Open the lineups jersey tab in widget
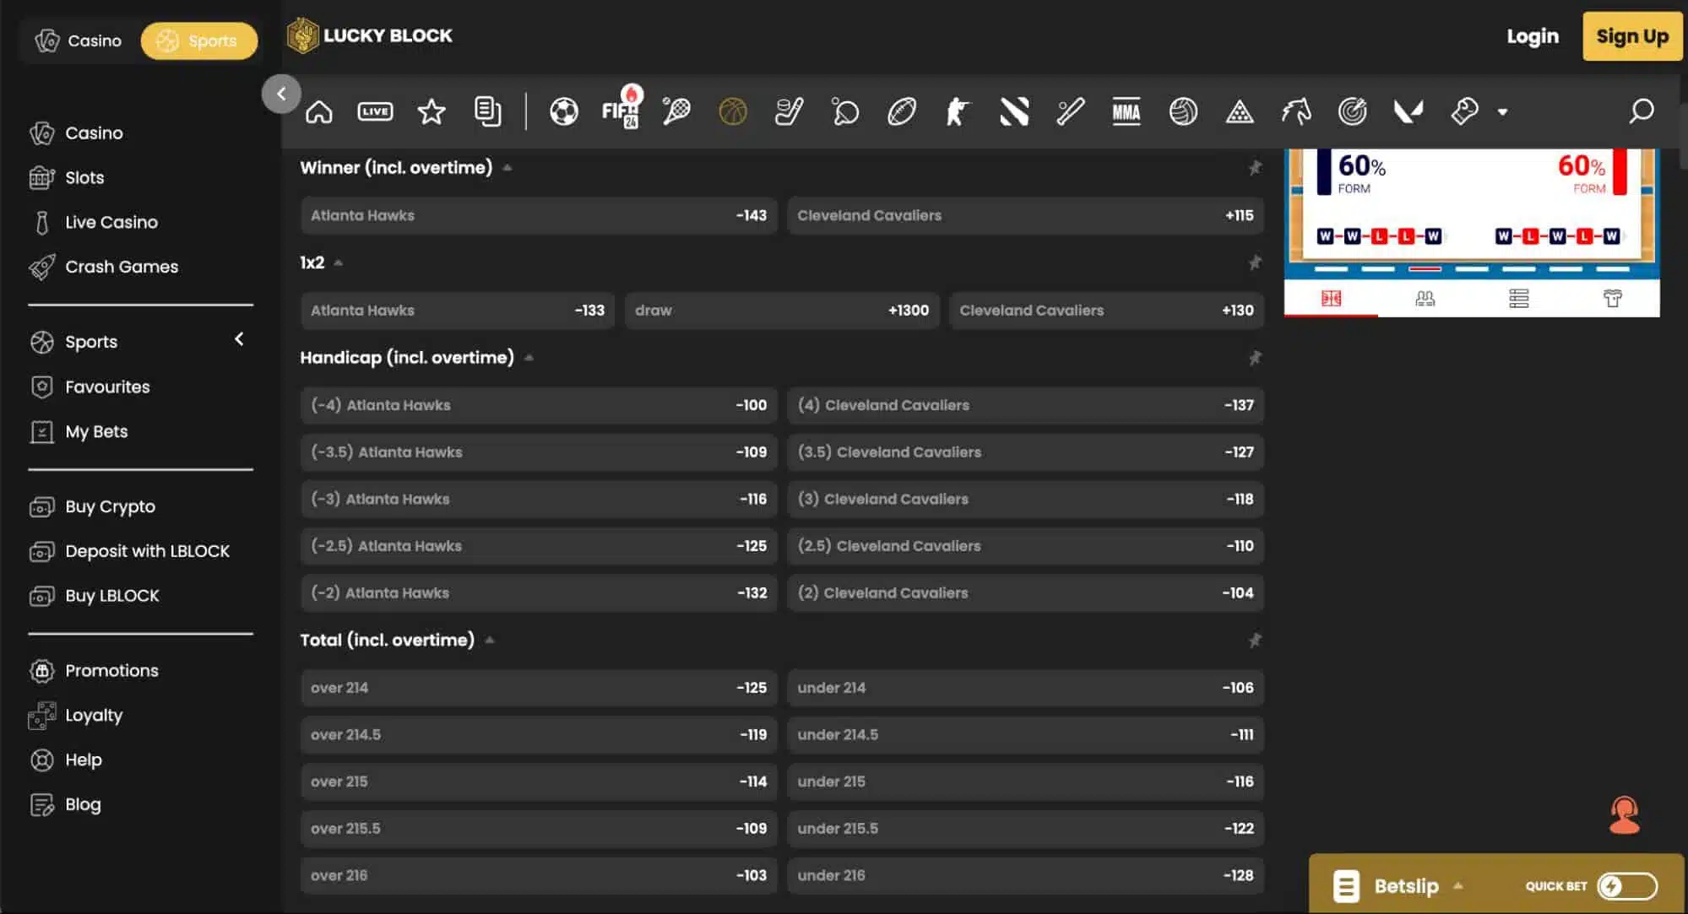1688x914 pixels. (1613, 298)
